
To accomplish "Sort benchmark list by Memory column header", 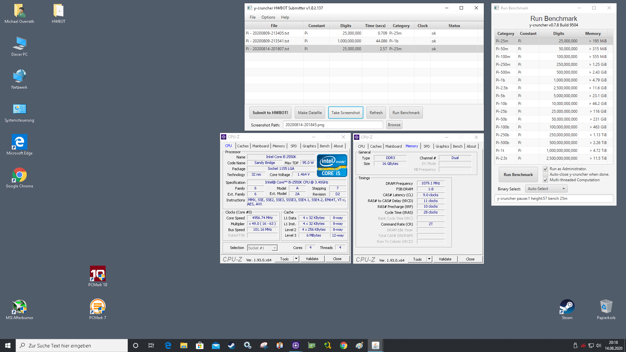I will (x=592, y=34).
